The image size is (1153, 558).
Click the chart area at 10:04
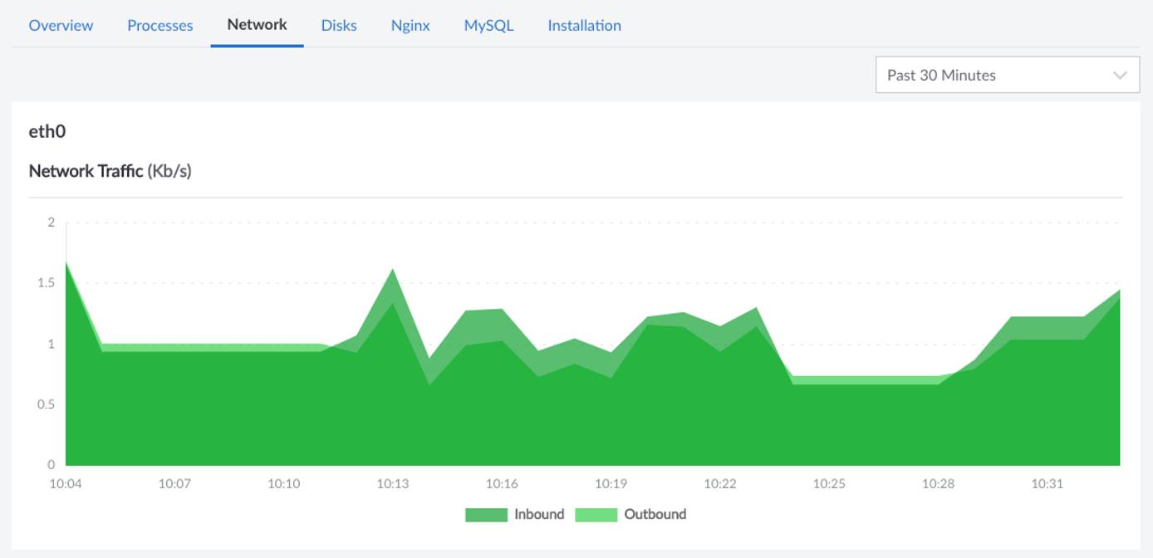[x=66, y=263]
